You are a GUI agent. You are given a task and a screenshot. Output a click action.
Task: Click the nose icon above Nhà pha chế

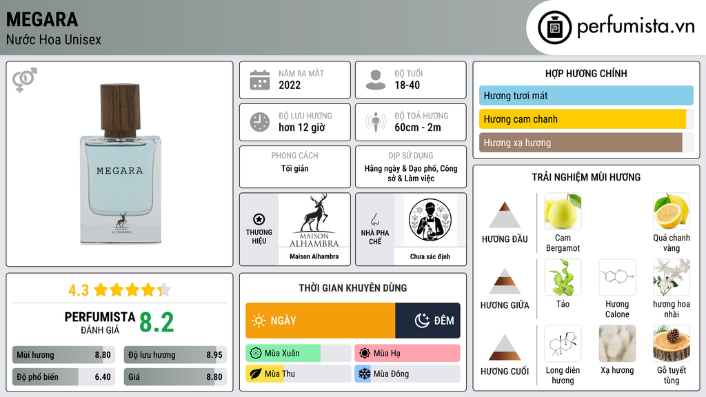coord(374,219)
